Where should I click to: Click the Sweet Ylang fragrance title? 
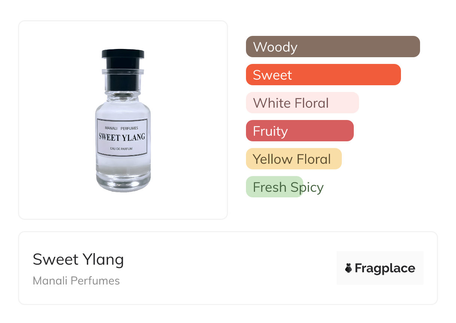click(x=78, y=259)
